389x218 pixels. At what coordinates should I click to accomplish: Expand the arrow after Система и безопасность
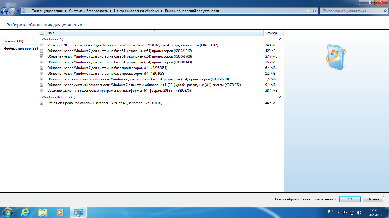(x=111, y=11)
